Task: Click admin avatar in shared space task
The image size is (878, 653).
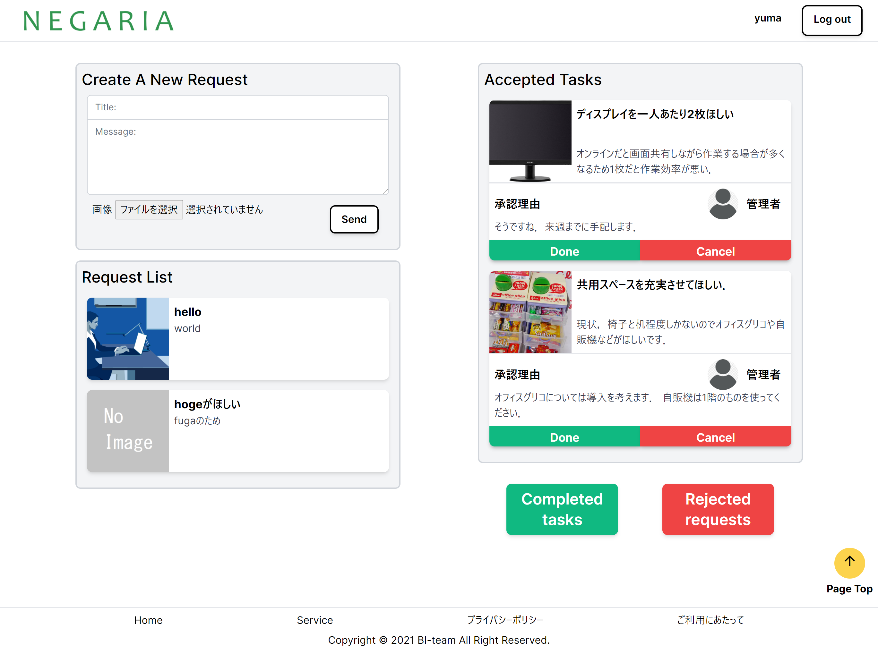Action: 722,374
